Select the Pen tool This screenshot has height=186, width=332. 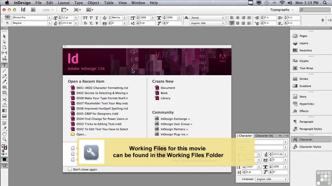[4, 76]
